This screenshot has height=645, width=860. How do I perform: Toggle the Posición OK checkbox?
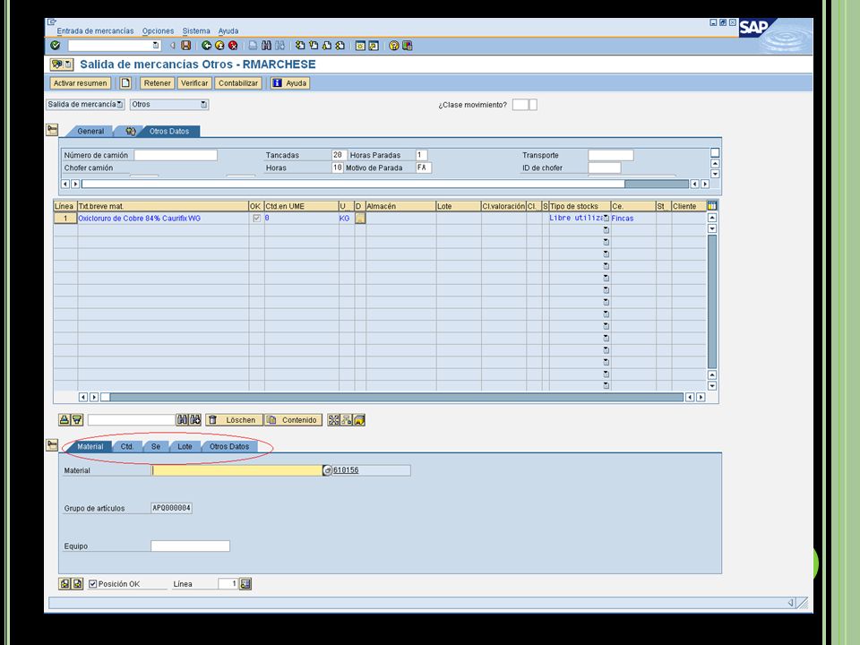[x=92, y=583]
